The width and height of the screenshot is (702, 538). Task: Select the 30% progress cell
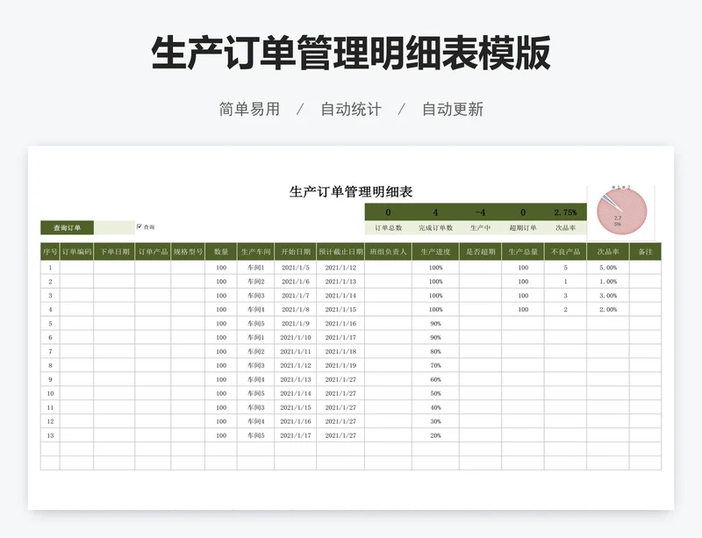[x=435, y=421]
